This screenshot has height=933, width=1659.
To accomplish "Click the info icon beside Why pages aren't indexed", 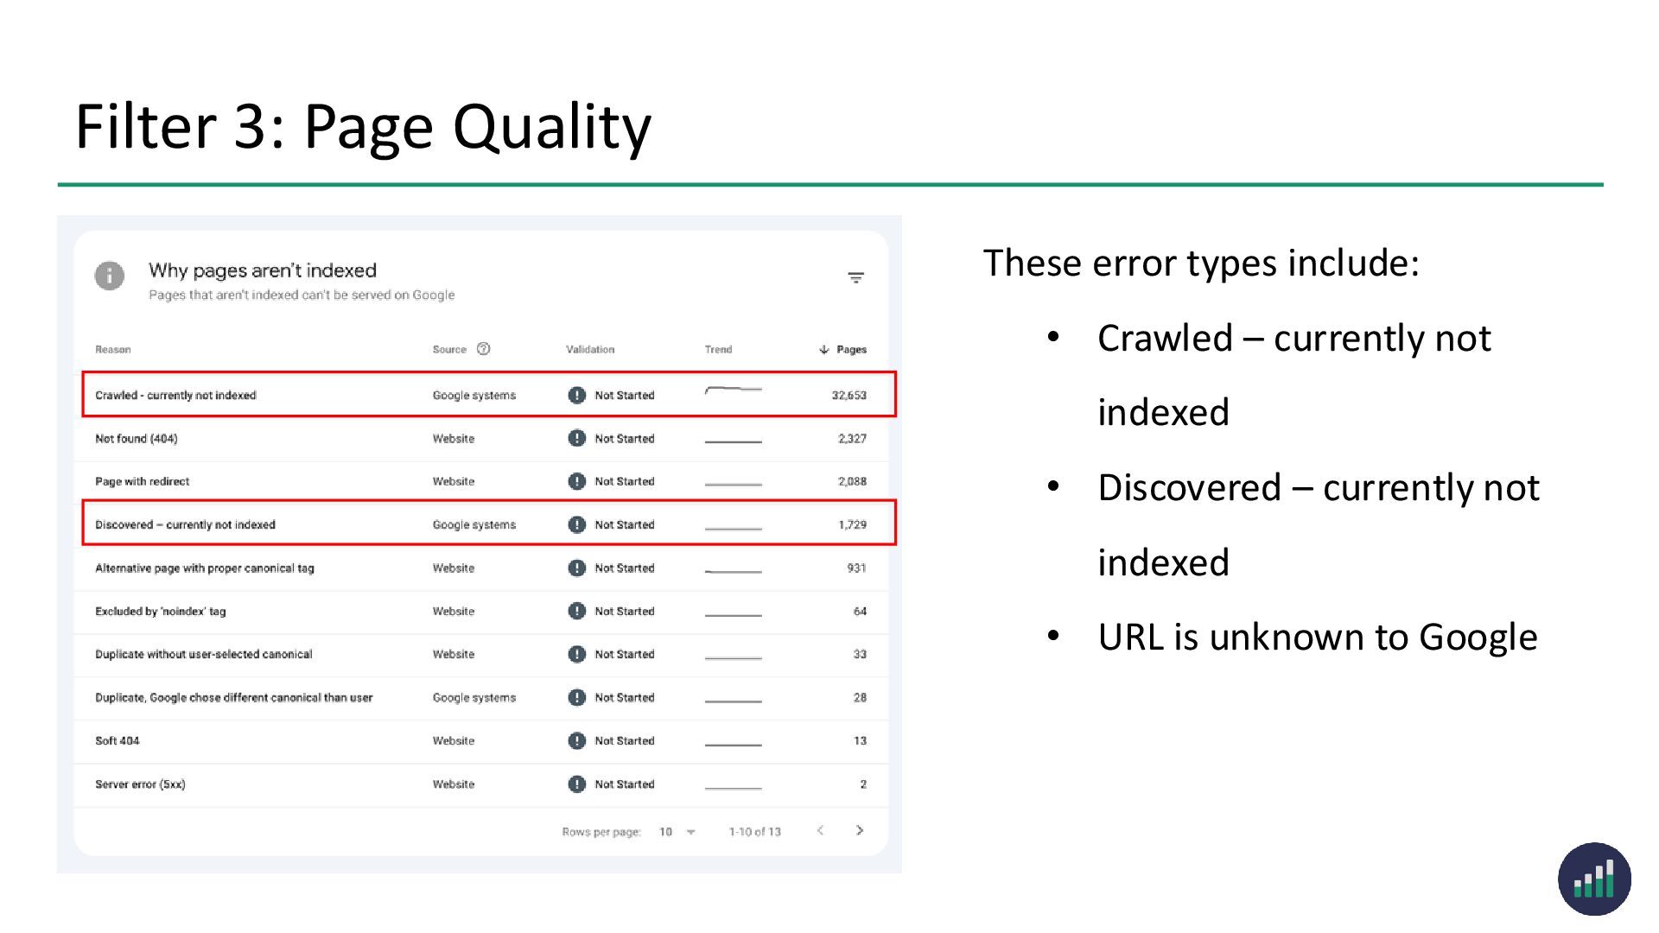I will (110, 276).
